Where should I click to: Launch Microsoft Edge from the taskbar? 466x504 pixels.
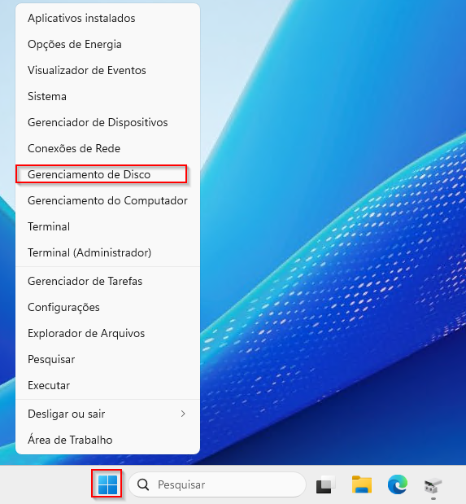(x=398, y=484)
